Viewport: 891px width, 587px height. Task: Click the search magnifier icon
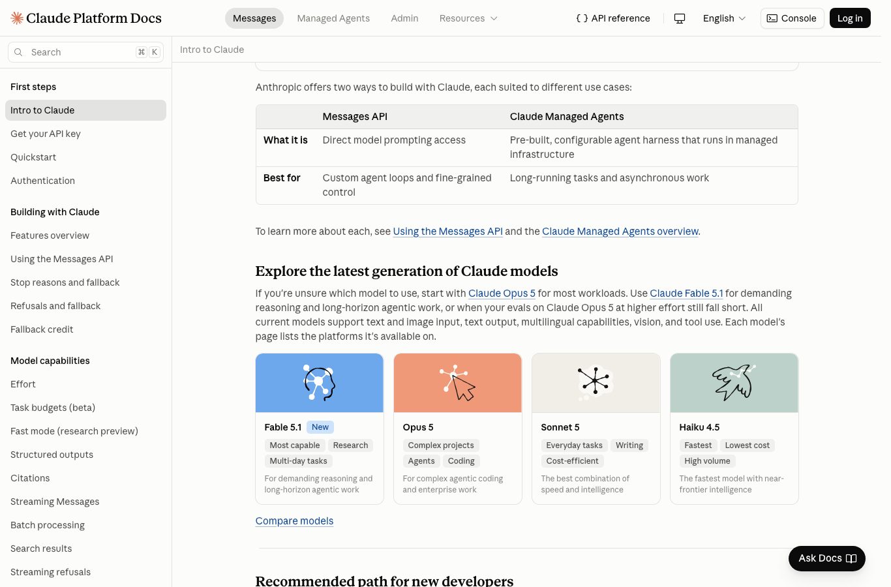(x=18, y=52)
